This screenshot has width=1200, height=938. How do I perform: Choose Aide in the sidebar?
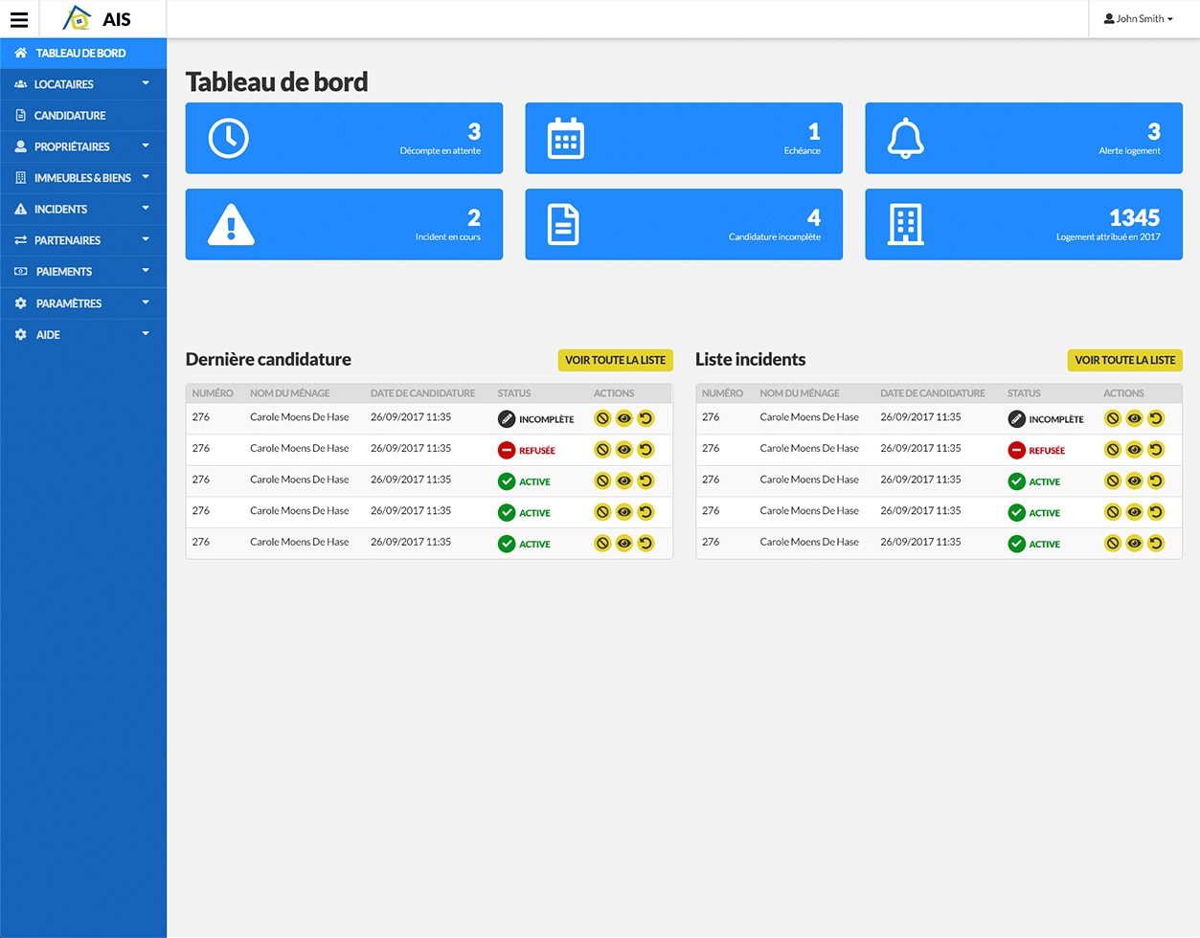tap(83, 335)
